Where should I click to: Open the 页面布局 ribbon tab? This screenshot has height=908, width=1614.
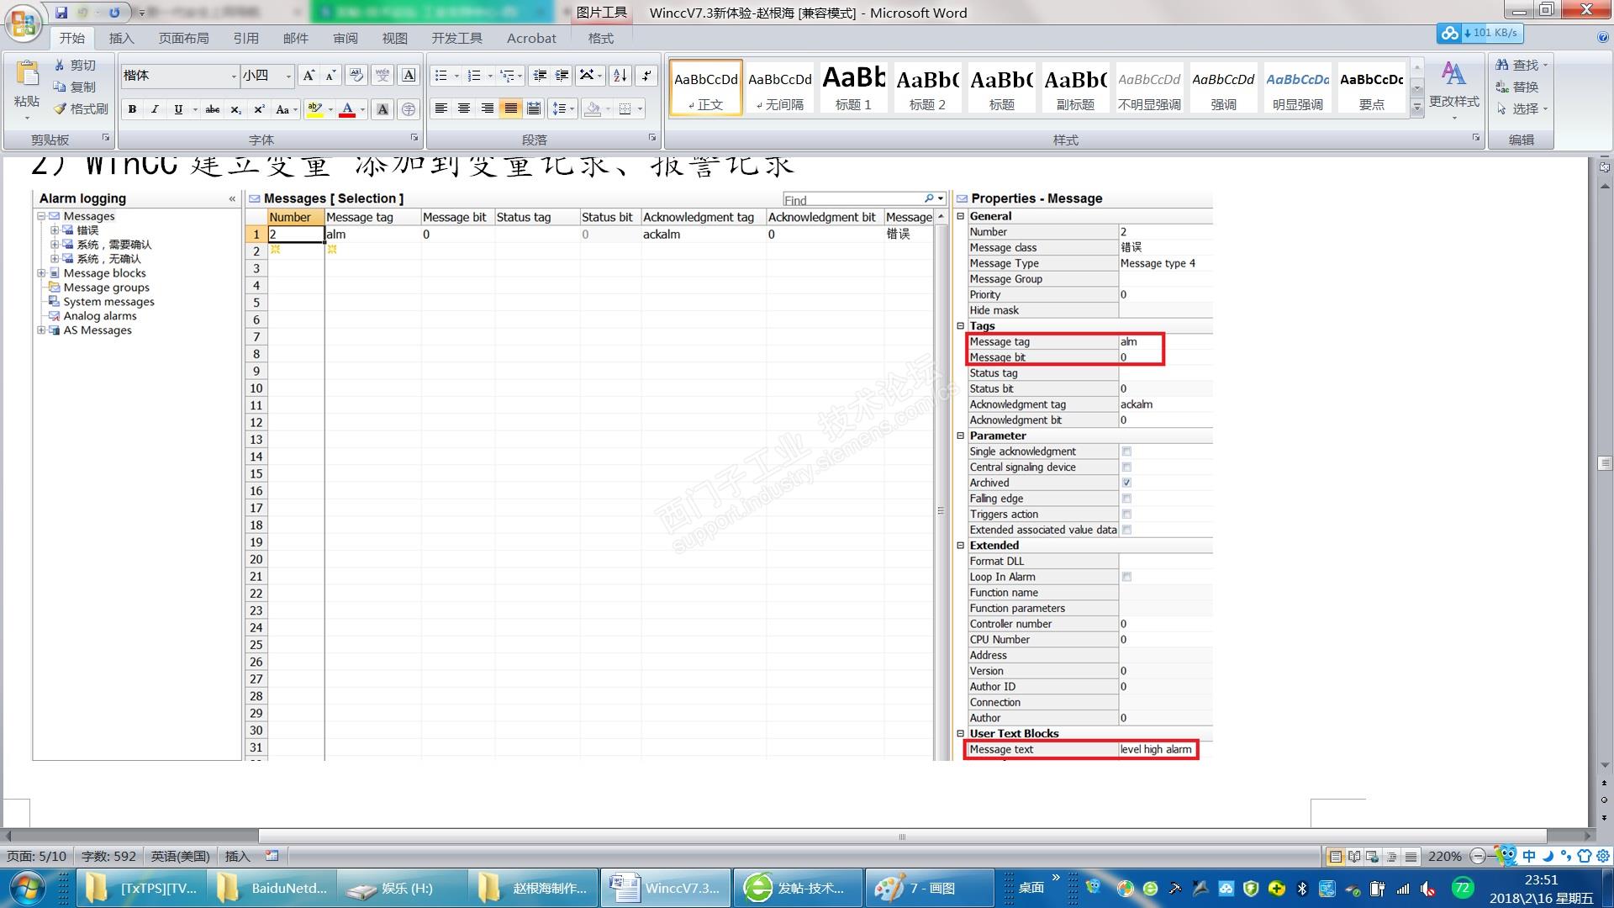(x=183, y=39)
